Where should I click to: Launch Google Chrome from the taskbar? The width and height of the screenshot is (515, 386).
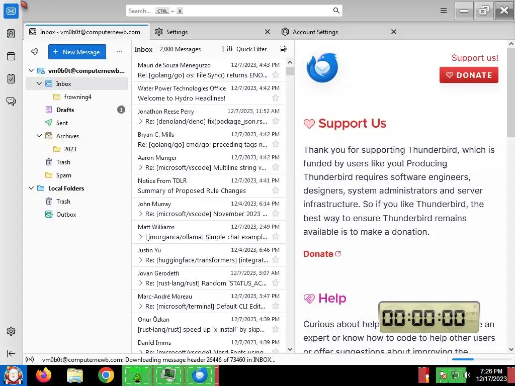click(106, 375)
